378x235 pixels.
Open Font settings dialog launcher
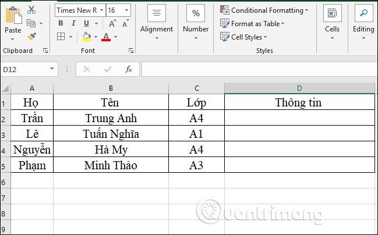point(131,51)
